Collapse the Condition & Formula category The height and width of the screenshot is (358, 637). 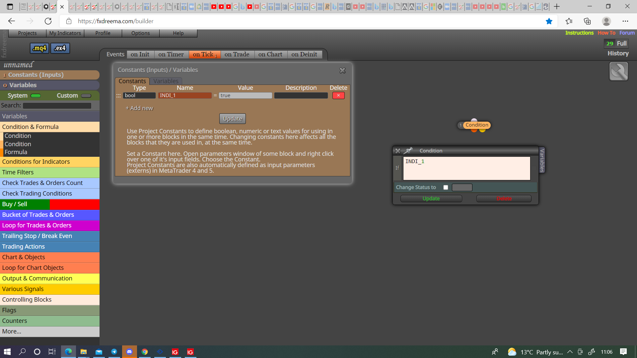click(50, 127)
